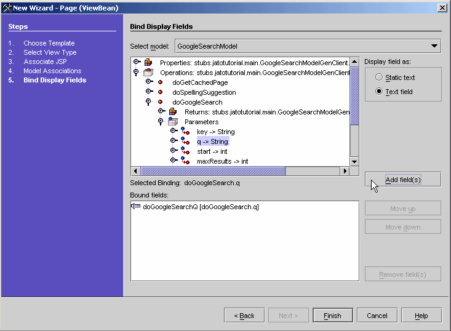Select the start -> int parameter

tap(212, 151)
